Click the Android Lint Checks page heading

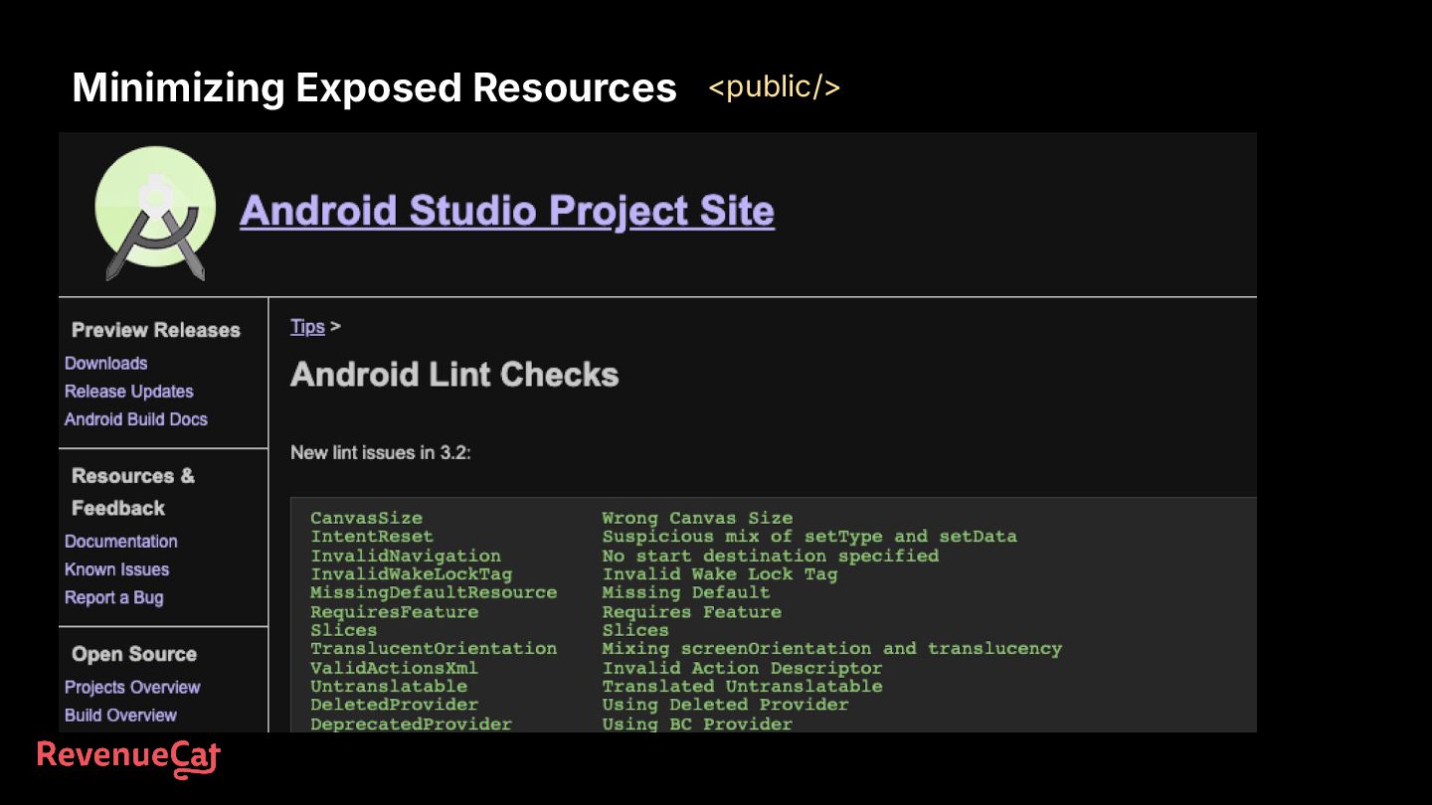454,375
